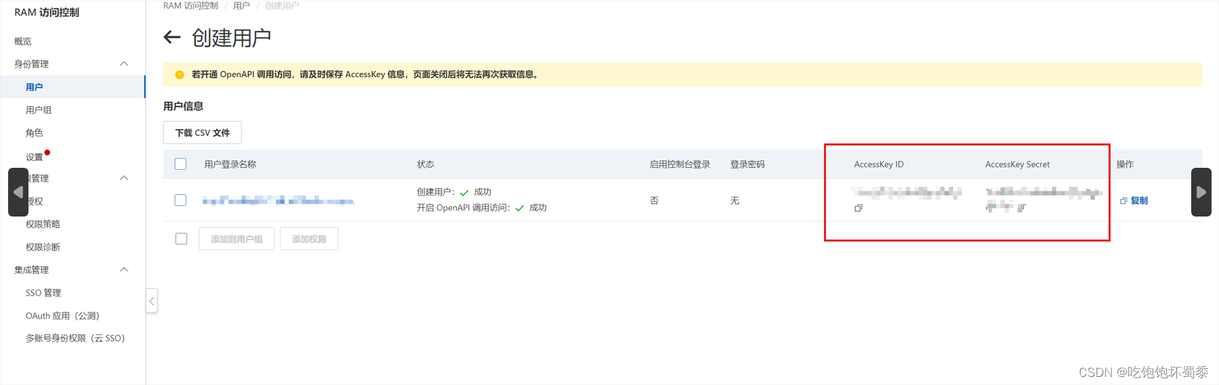Click the 创建用户: 成功 status text
The image size is (1219, 385).
tap(454, 192)
